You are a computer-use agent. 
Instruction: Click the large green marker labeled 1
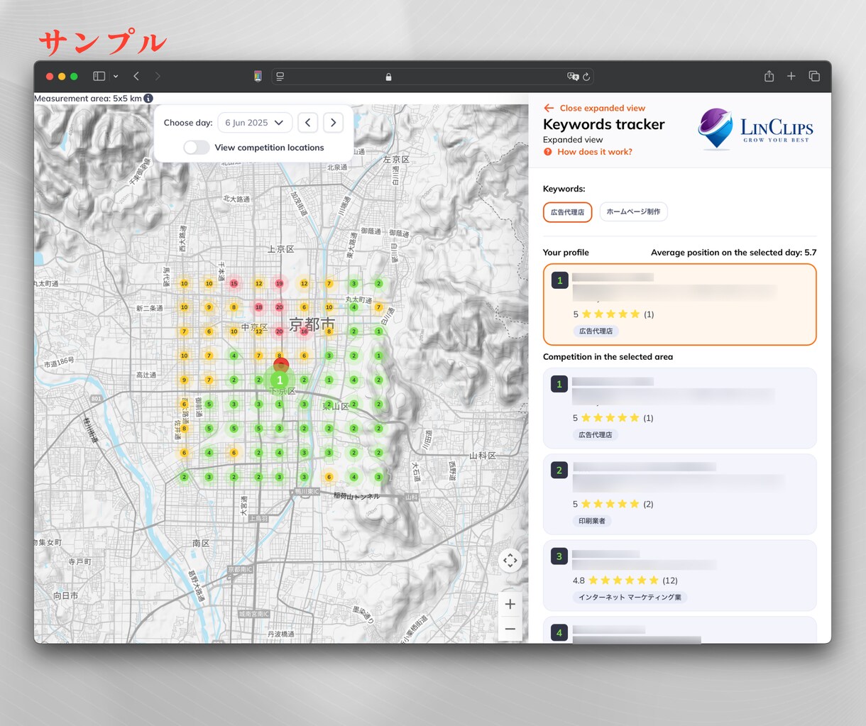(x=280, y=380)
